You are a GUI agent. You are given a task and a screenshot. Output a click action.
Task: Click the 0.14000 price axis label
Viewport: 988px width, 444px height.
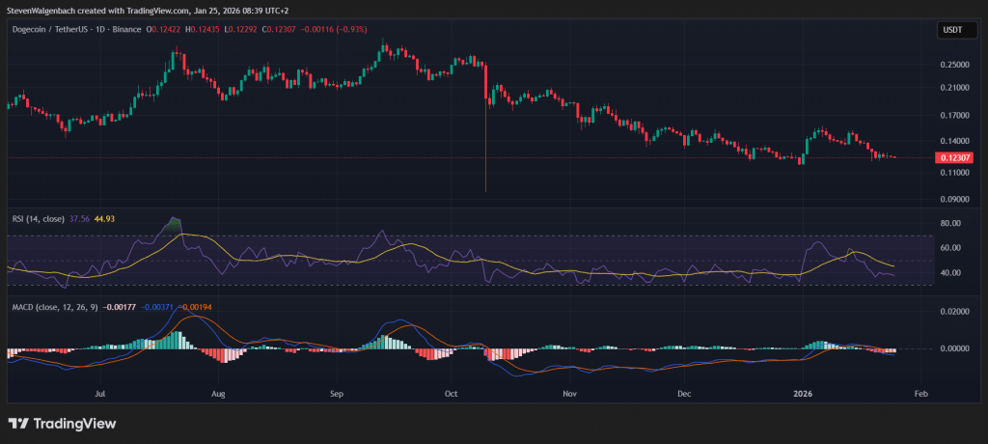coord(954,142)
